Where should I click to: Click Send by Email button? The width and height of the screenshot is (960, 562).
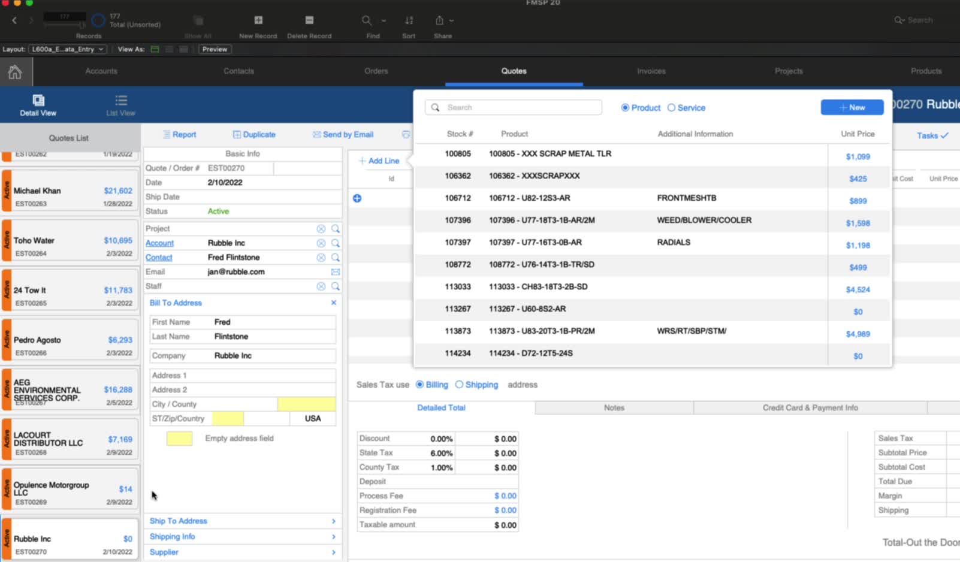[x=343, y=135]
